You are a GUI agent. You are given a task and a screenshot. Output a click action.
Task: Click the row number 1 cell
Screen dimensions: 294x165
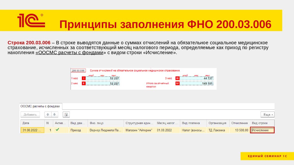point(49,130)
